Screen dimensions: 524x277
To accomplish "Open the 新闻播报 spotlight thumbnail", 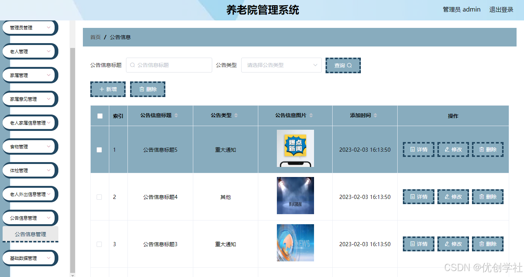I will (x=295, y=196).
